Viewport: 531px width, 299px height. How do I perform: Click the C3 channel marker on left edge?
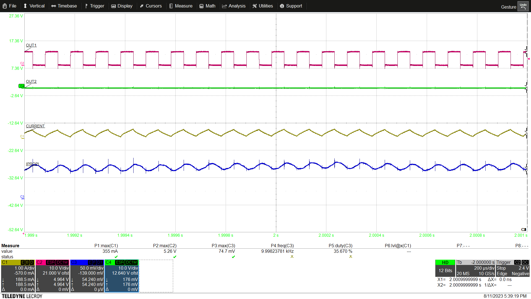click(x=22, y=197)
